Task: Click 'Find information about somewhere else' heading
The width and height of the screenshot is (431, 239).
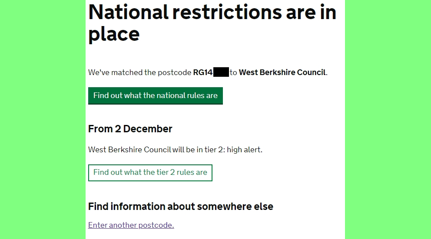Action: [181, 206]
